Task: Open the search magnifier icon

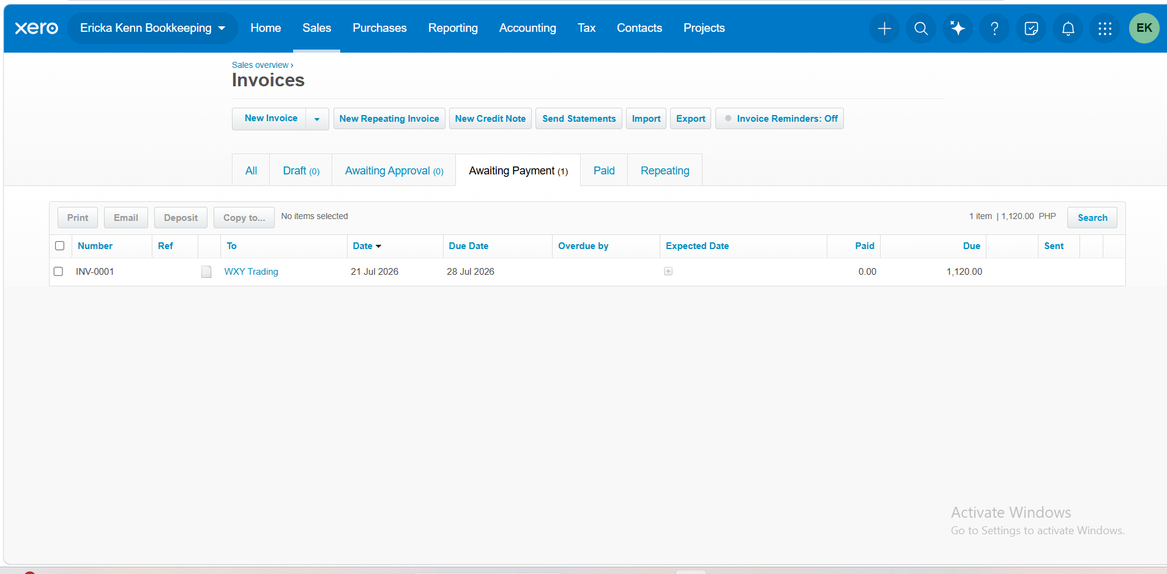Action: point(921,28)
